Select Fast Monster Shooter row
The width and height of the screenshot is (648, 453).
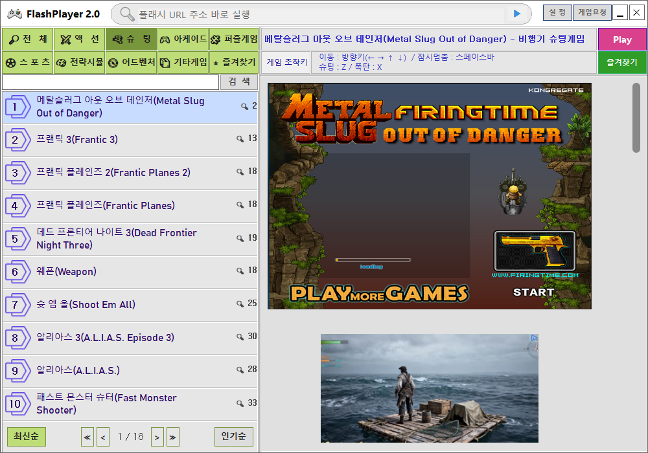coord(130,404)
